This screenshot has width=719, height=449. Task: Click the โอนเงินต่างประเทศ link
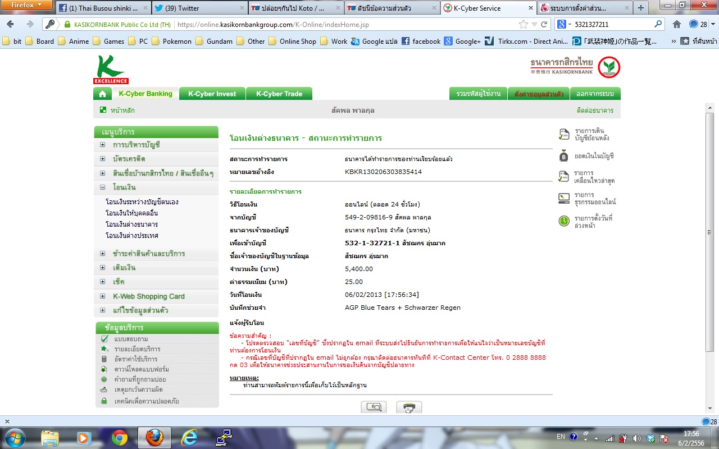[x=132, y=236]
